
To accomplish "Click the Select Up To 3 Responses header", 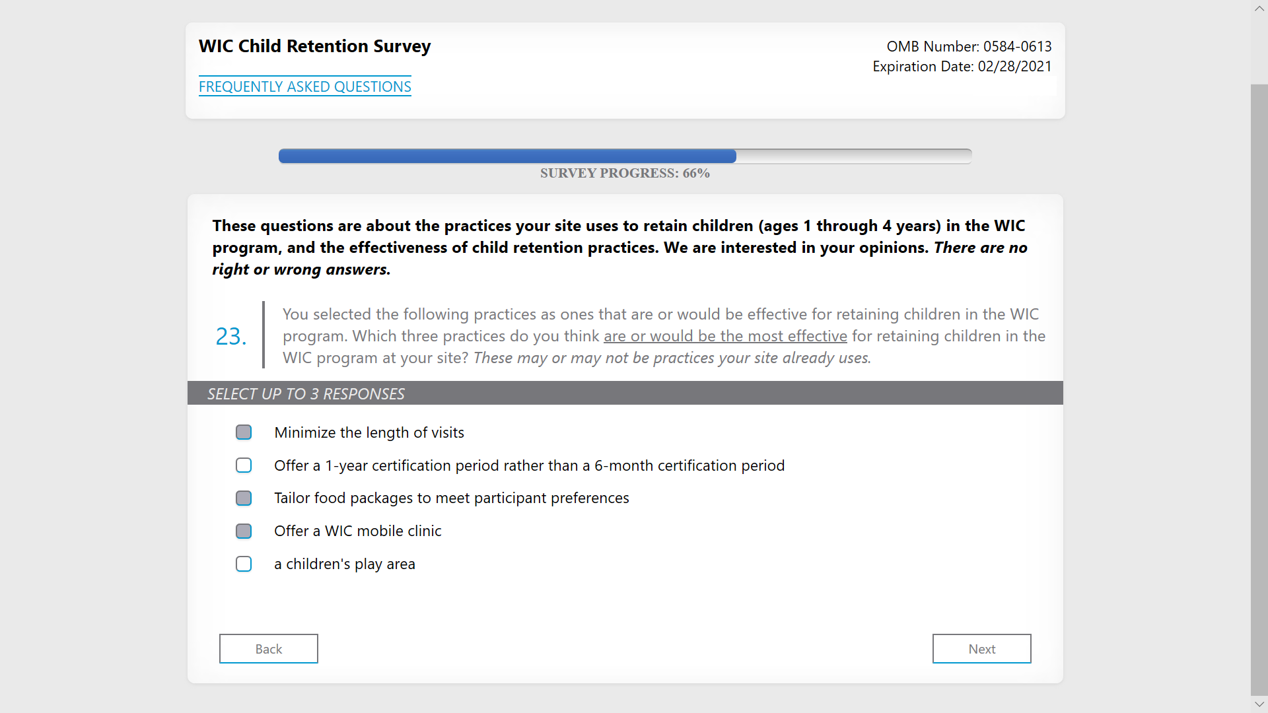I will pyautogui.click(x=306, y=394).
